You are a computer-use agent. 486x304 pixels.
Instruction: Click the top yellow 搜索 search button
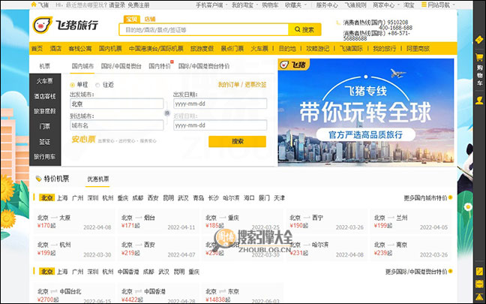click(x=304, y=30)
